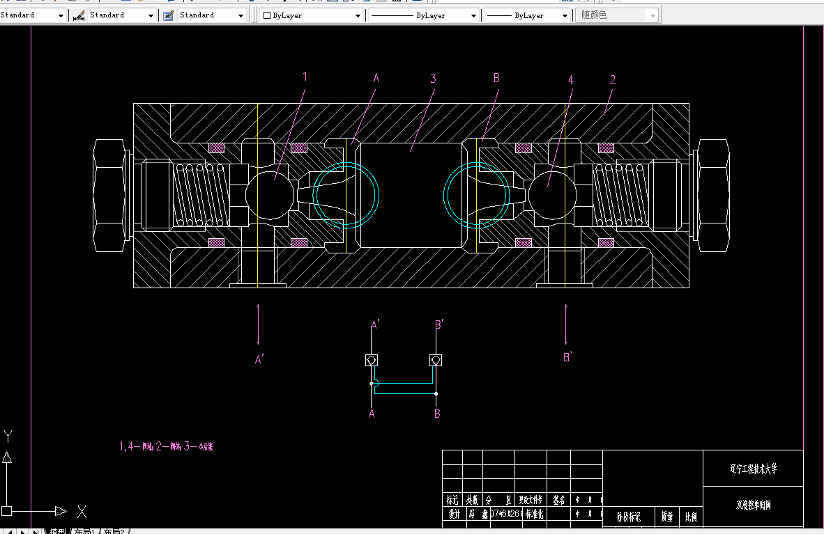Select the left compression spring

[201, 195]
